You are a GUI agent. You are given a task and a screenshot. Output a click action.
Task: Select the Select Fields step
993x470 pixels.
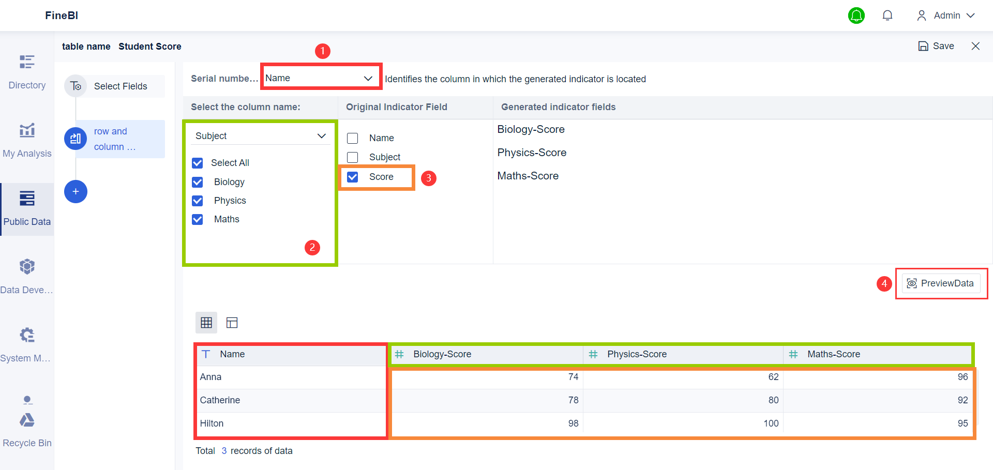click(120, 86)
